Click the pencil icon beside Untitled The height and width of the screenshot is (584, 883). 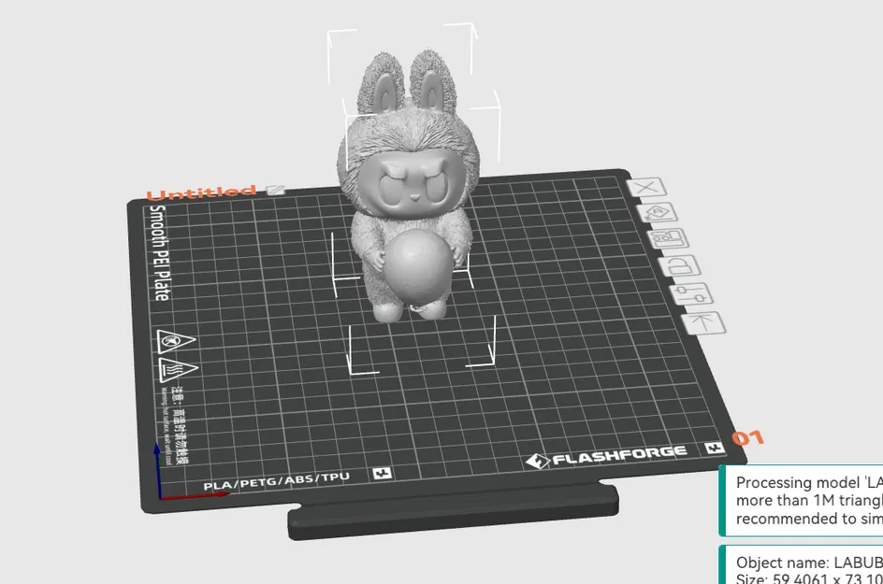pyautogui.click(x=275, y=191)
